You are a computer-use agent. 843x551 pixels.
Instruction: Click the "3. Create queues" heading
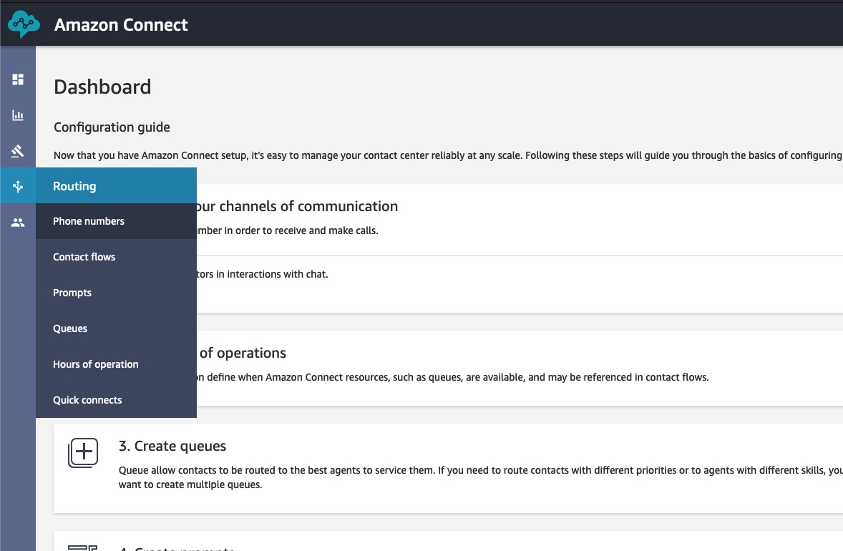pos(172,446)
